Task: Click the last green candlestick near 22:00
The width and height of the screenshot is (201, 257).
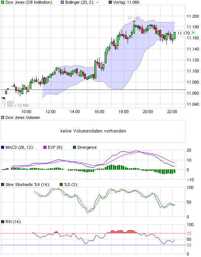Action: [174, 35]
